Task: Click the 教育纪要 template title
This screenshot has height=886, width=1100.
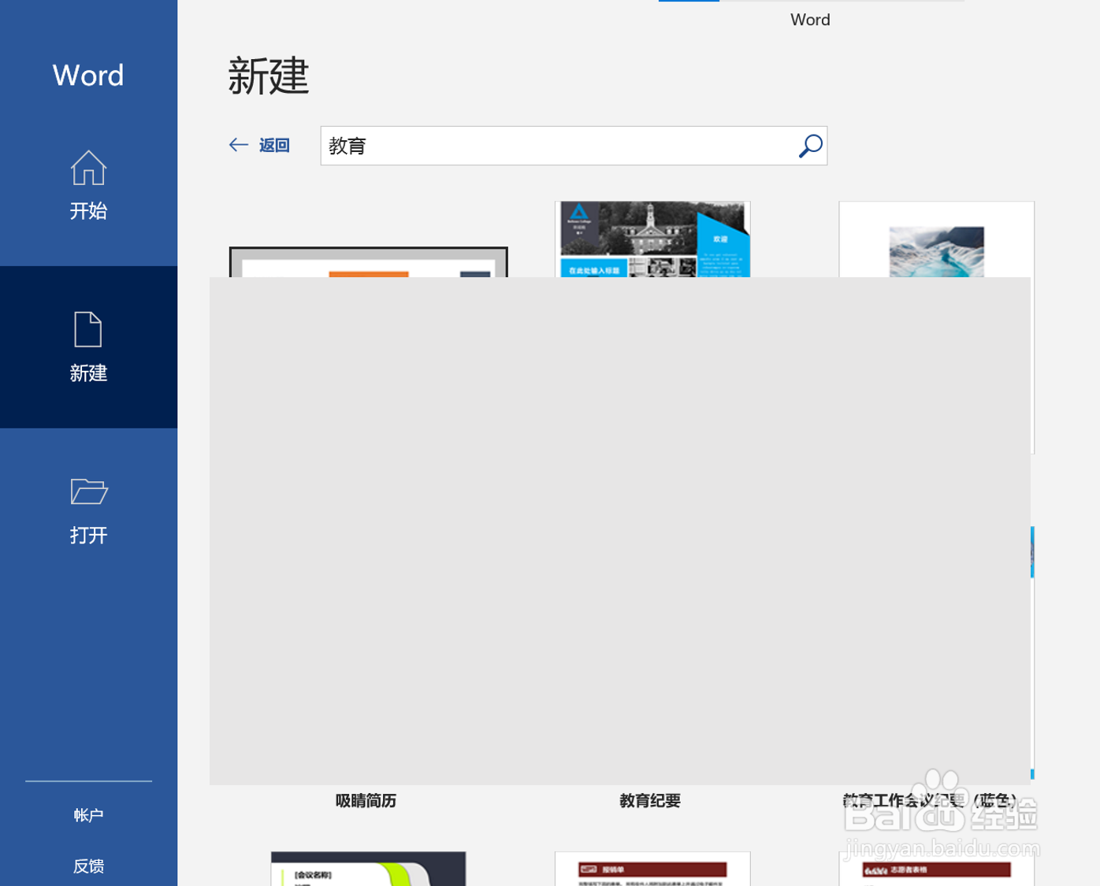Action: coord(648,800)
